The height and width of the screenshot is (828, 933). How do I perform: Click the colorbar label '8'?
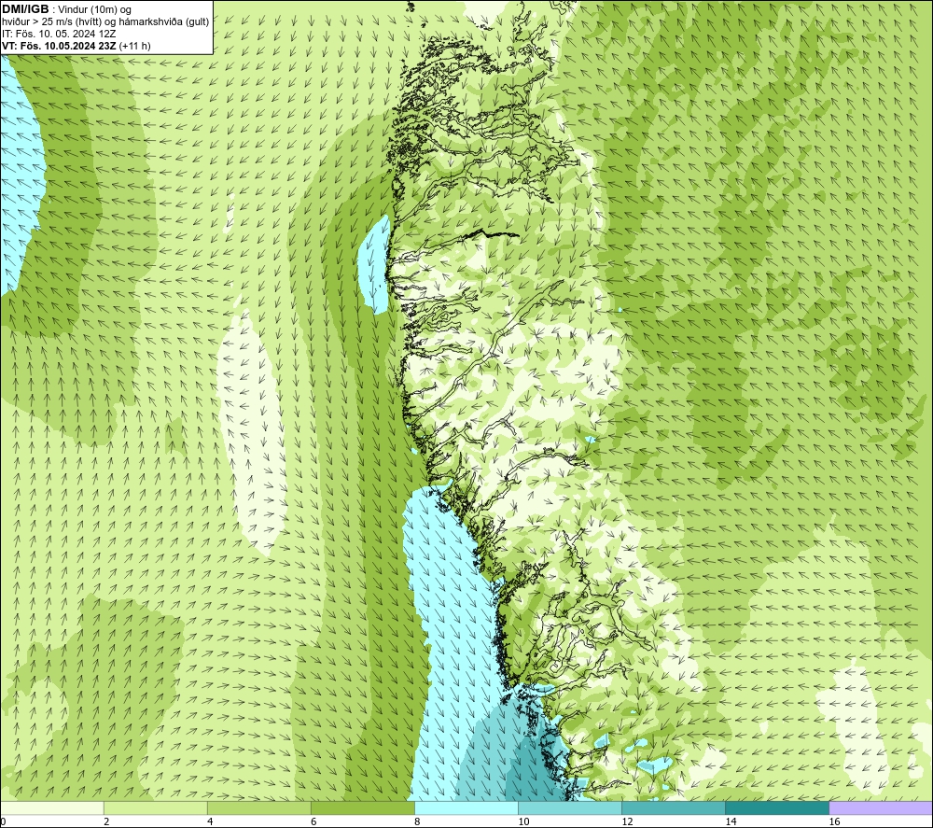tap(417, 822)
